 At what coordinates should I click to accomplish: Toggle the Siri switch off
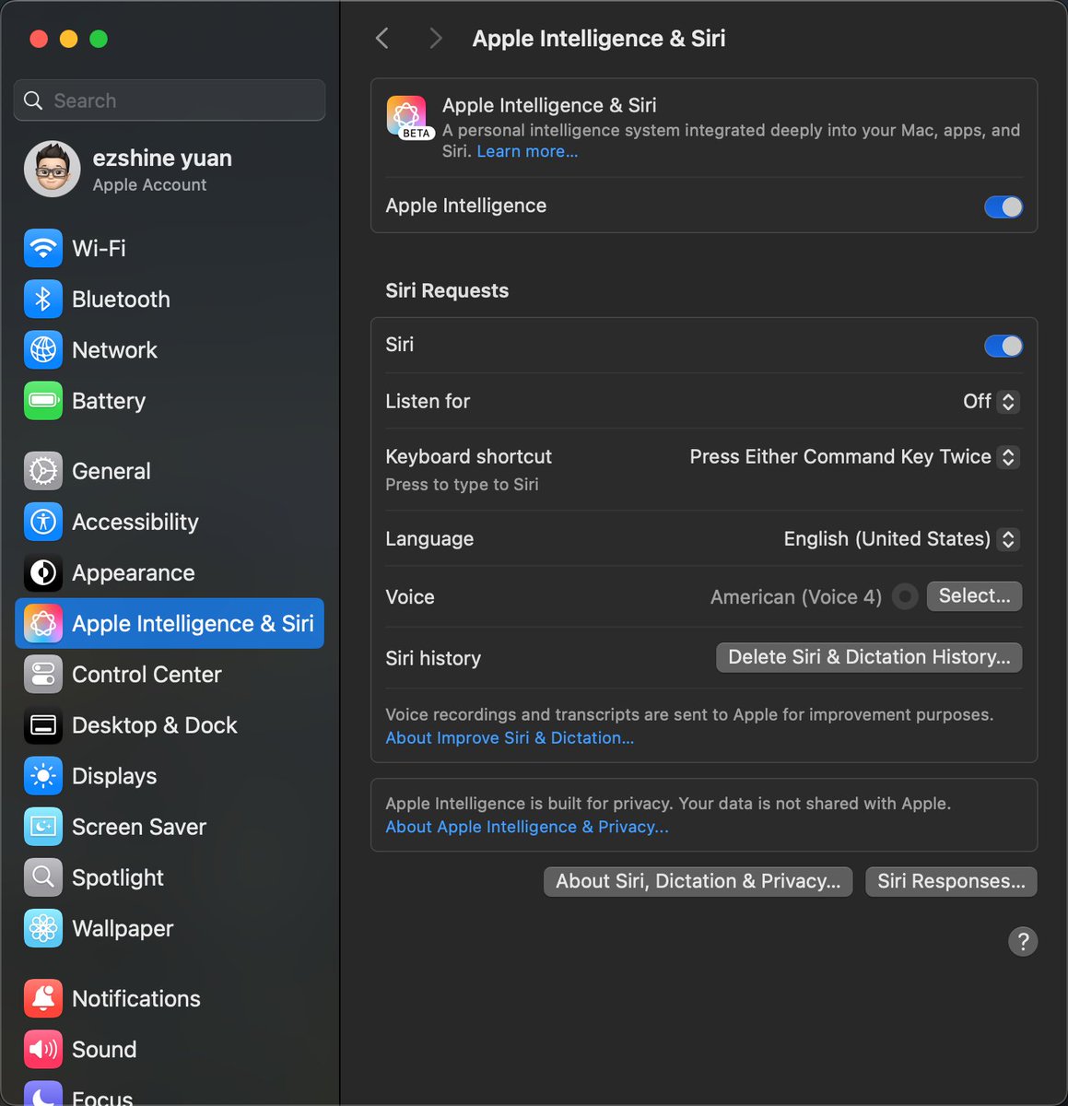tap(1003, 346)
